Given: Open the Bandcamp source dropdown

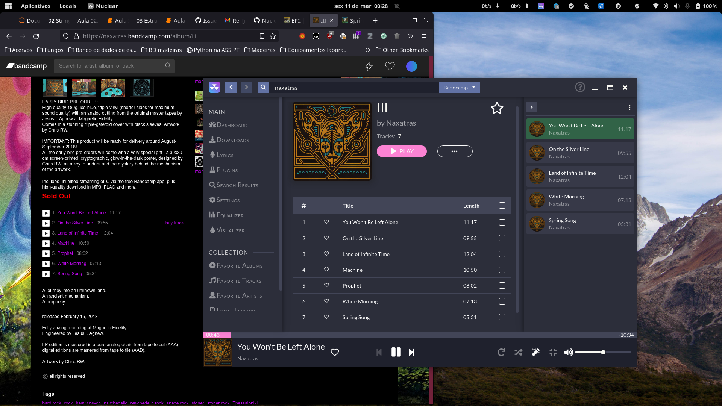Looking at the screenshot, I should pyautogui.click(x=459, y=87).
